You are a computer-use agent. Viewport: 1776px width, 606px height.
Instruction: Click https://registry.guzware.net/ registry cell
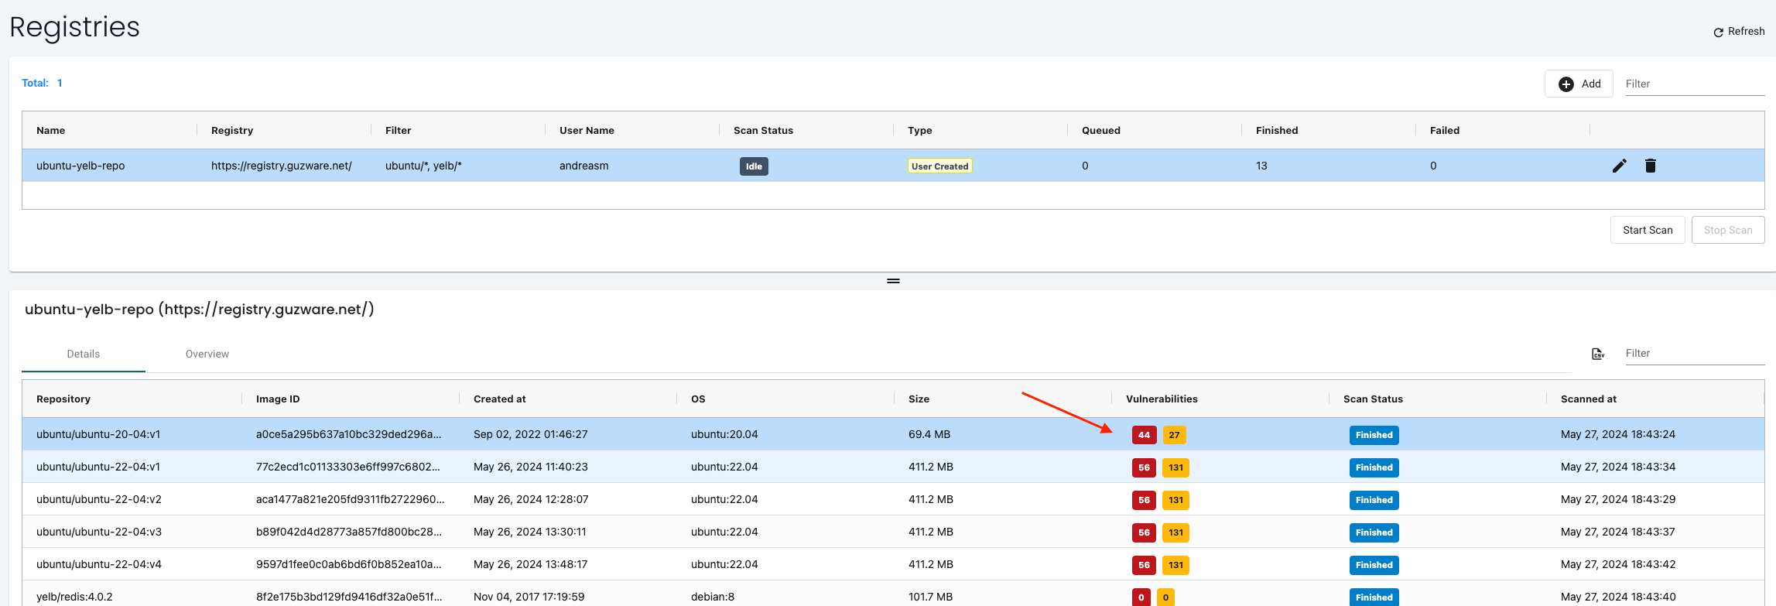[282, 166]
